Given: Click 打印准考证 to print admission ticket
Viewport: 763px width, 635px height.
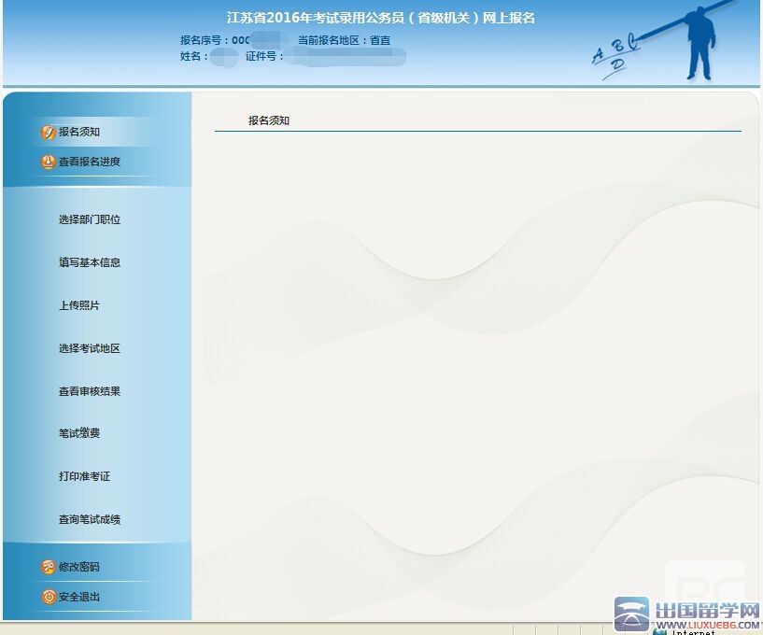Looking at the screenshot, I should [84, 477].
